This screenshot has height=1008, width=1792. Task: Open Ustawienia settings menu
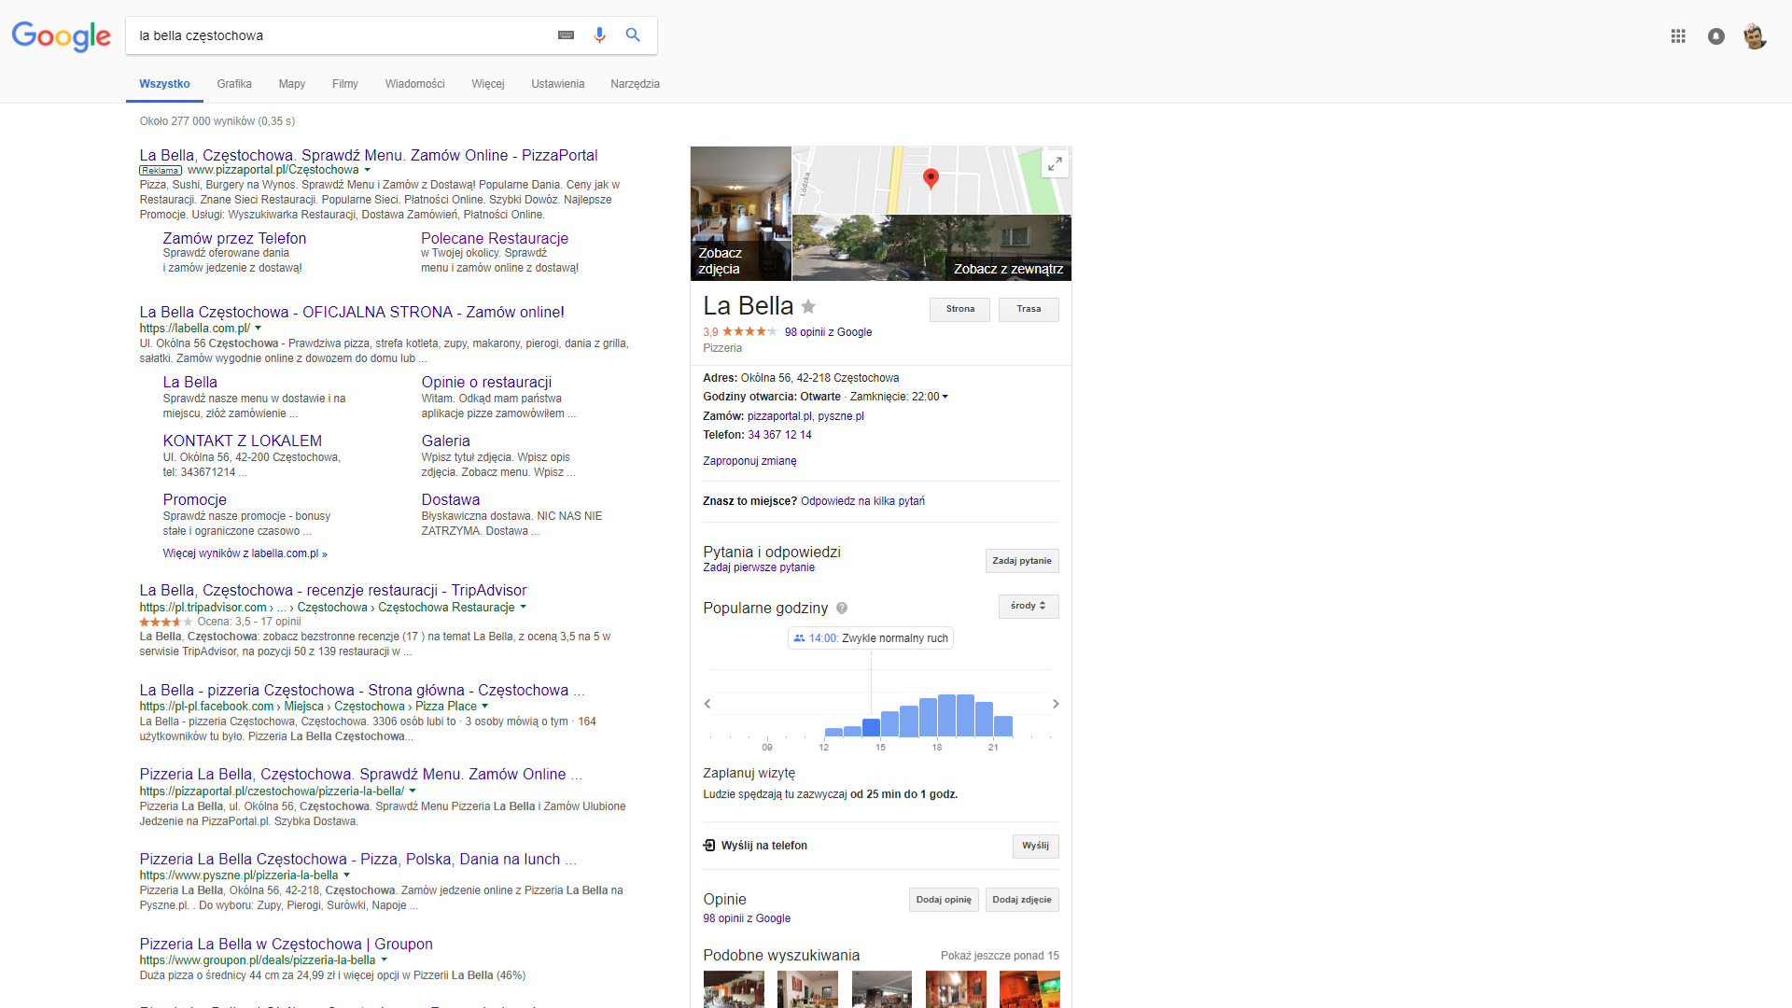tap(558, 84)
